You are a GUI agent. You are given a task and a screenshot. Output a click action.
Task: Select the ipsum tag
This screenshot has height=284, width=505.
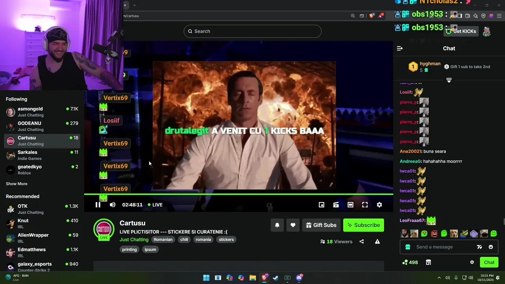click(150, 249)
